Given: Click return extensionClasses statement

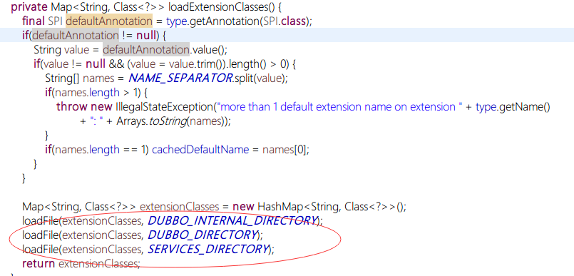Looking at the screenshot, I should [81, 264].
